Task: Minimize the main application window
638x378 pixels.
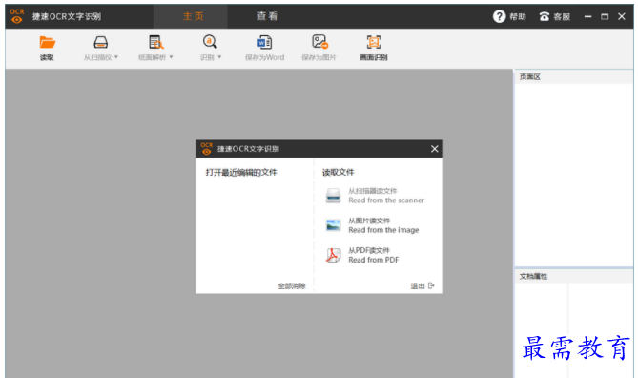Action: (587, 16)
